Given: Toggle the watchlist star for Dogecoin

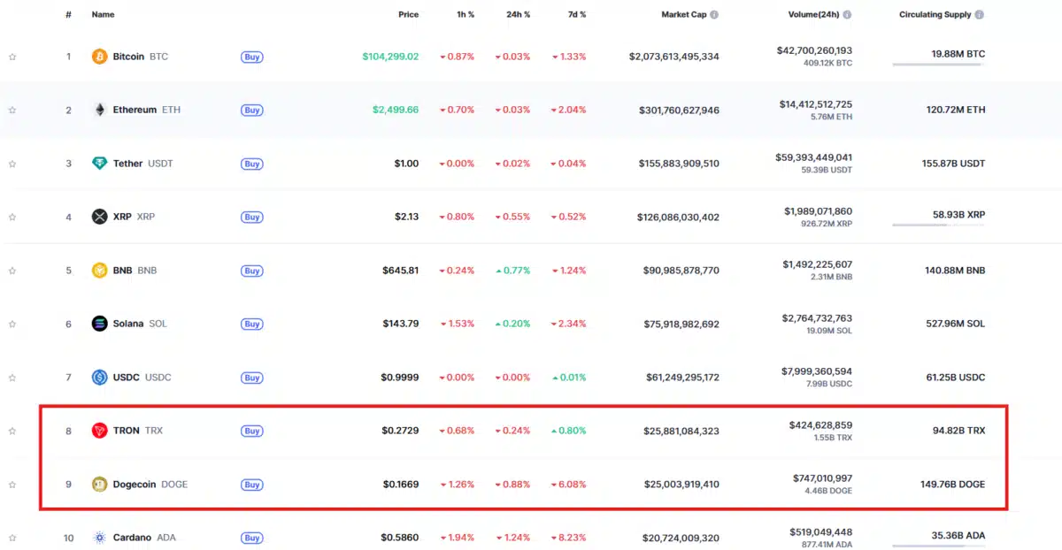Looking at the screenshot, I should coord(12,485).
